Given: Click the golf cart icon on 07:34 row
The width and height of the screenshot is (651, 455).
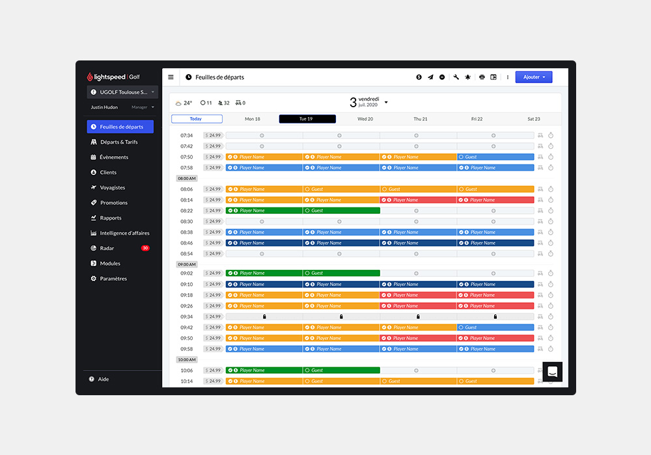Looking at the screenshot, I should click(x=540, y=135).
